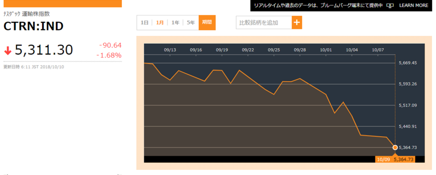Click the 09/25 date axis label
Screen dimensions: 436x175
tap(274, 50)
